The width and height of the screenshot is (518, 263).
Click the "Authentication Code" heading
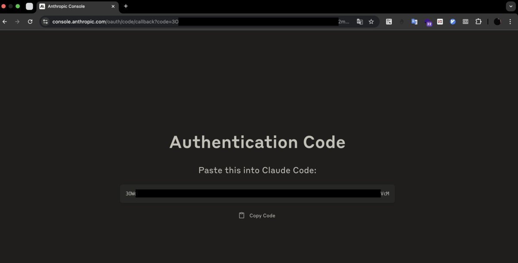coord(257,142)
